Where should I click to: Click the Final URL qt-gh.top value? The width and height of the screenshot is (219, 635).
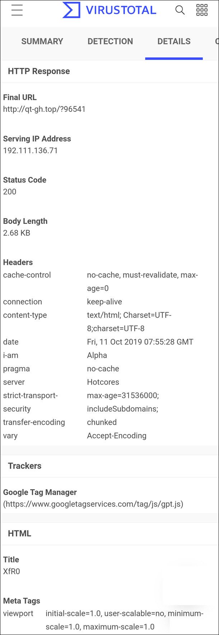click(x=45, y=109)
